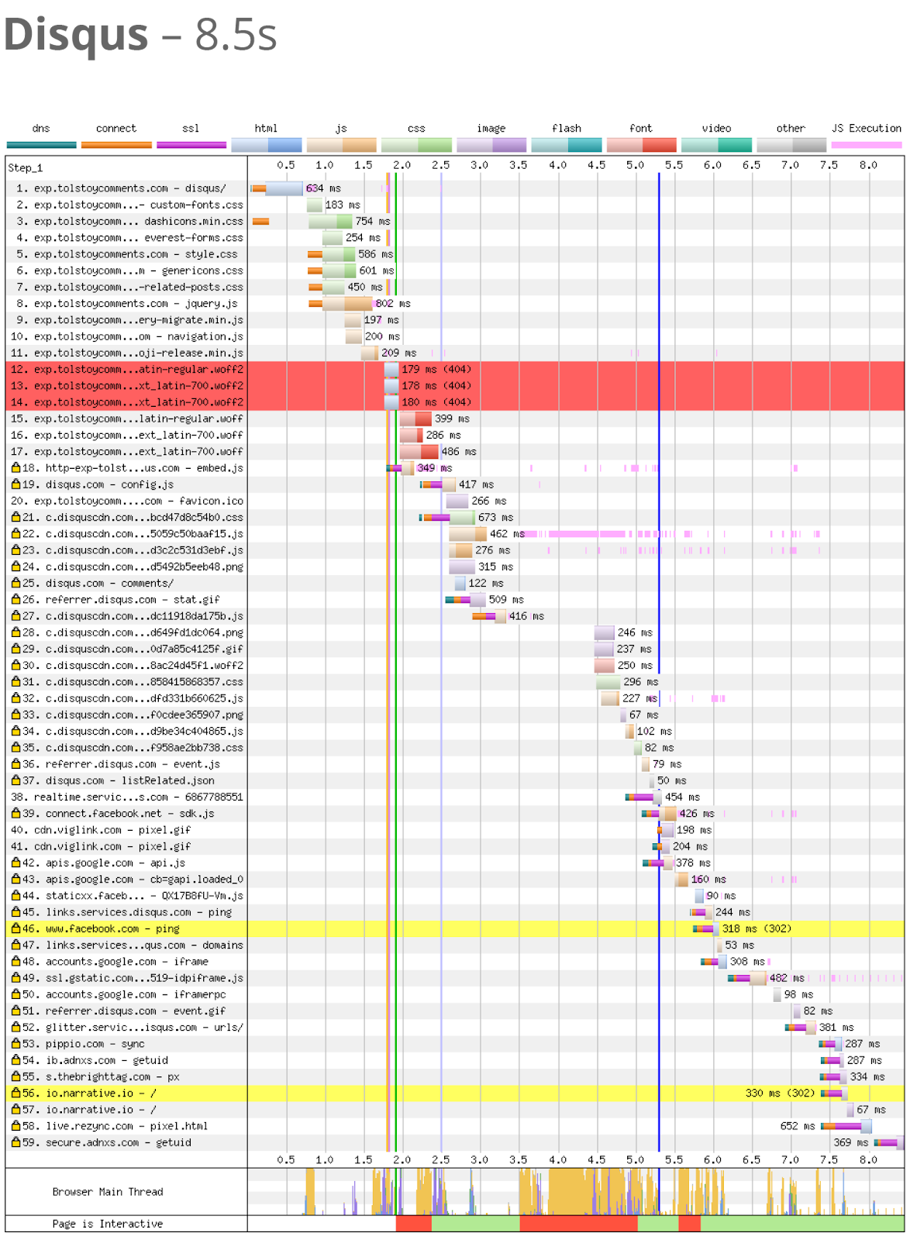Click the lock icon on row 36 event.js
910x1240 pixels.
point(16,764)
